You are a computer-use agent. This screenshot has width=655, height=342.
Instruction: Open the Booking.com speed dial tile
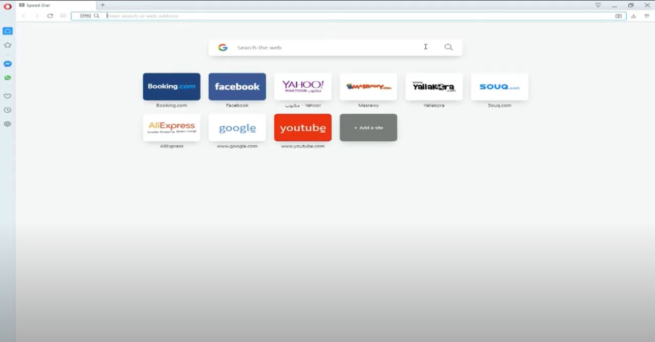point(172,87)
